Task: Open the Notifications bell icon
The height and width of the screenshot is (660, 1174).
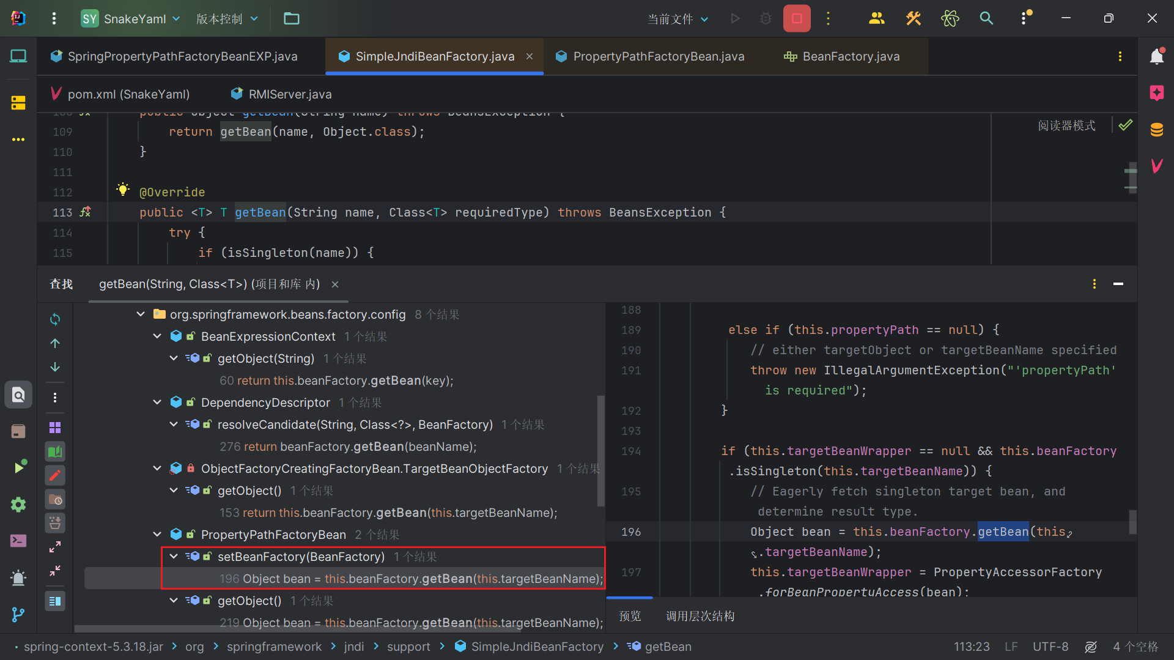Action: pyautogui.click(x=1157, y=56)
